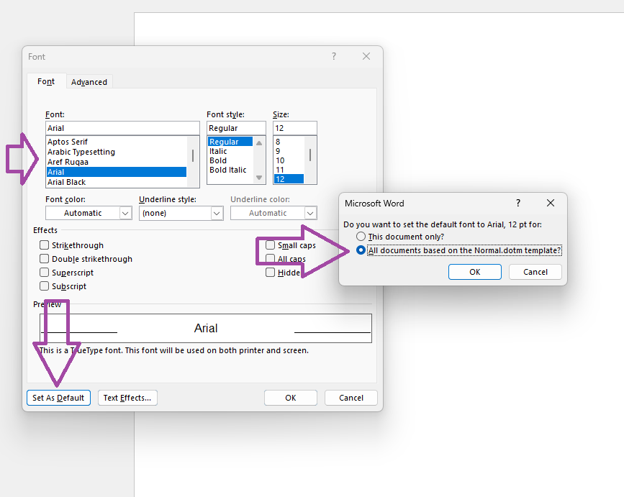The height and width of the screenshot is (497, 624).
Task: Select font size 9
Action: click(289, 151)
